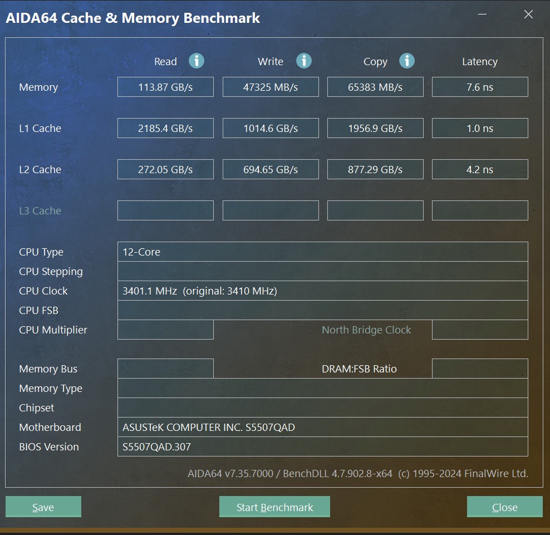Click the CPU Clock 3401.1 MHz field
Viewport: 550px width, 535px height.
323,291
